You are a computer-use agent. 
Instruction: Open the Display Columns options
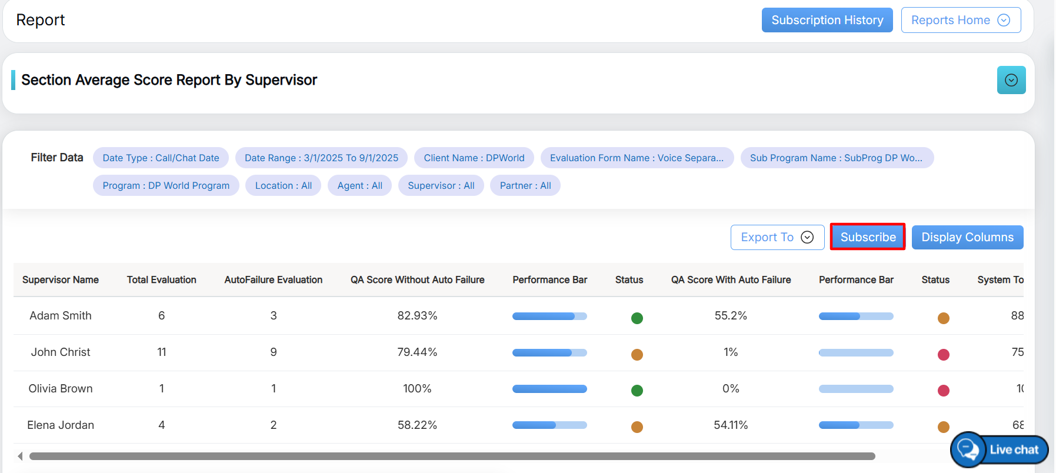(967, 237)
